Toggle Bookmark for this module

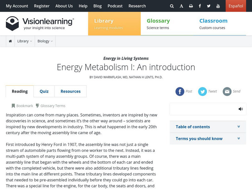(22, 106)
